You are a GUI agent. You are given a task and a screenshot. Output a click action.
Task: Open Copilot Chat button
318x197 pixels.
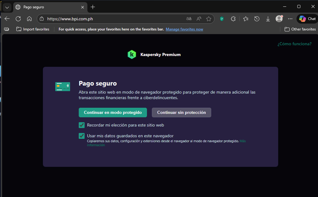coord(308,19)
